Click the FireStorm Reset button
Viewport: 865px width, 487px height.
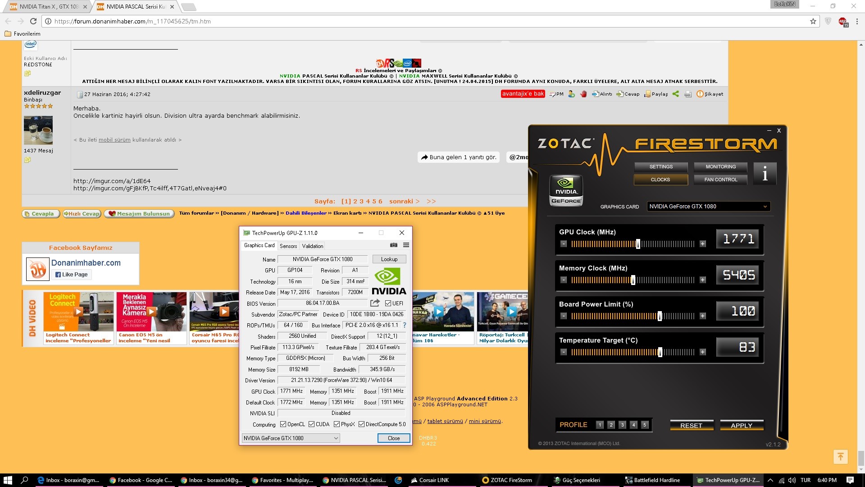tap(692, 425)
